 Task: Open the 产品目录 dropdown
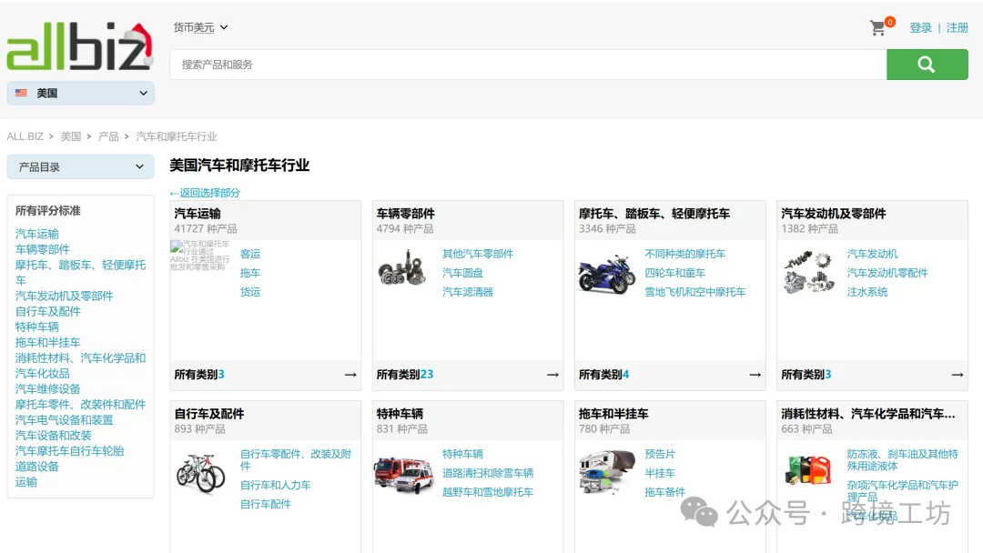[x=80, y=166]
